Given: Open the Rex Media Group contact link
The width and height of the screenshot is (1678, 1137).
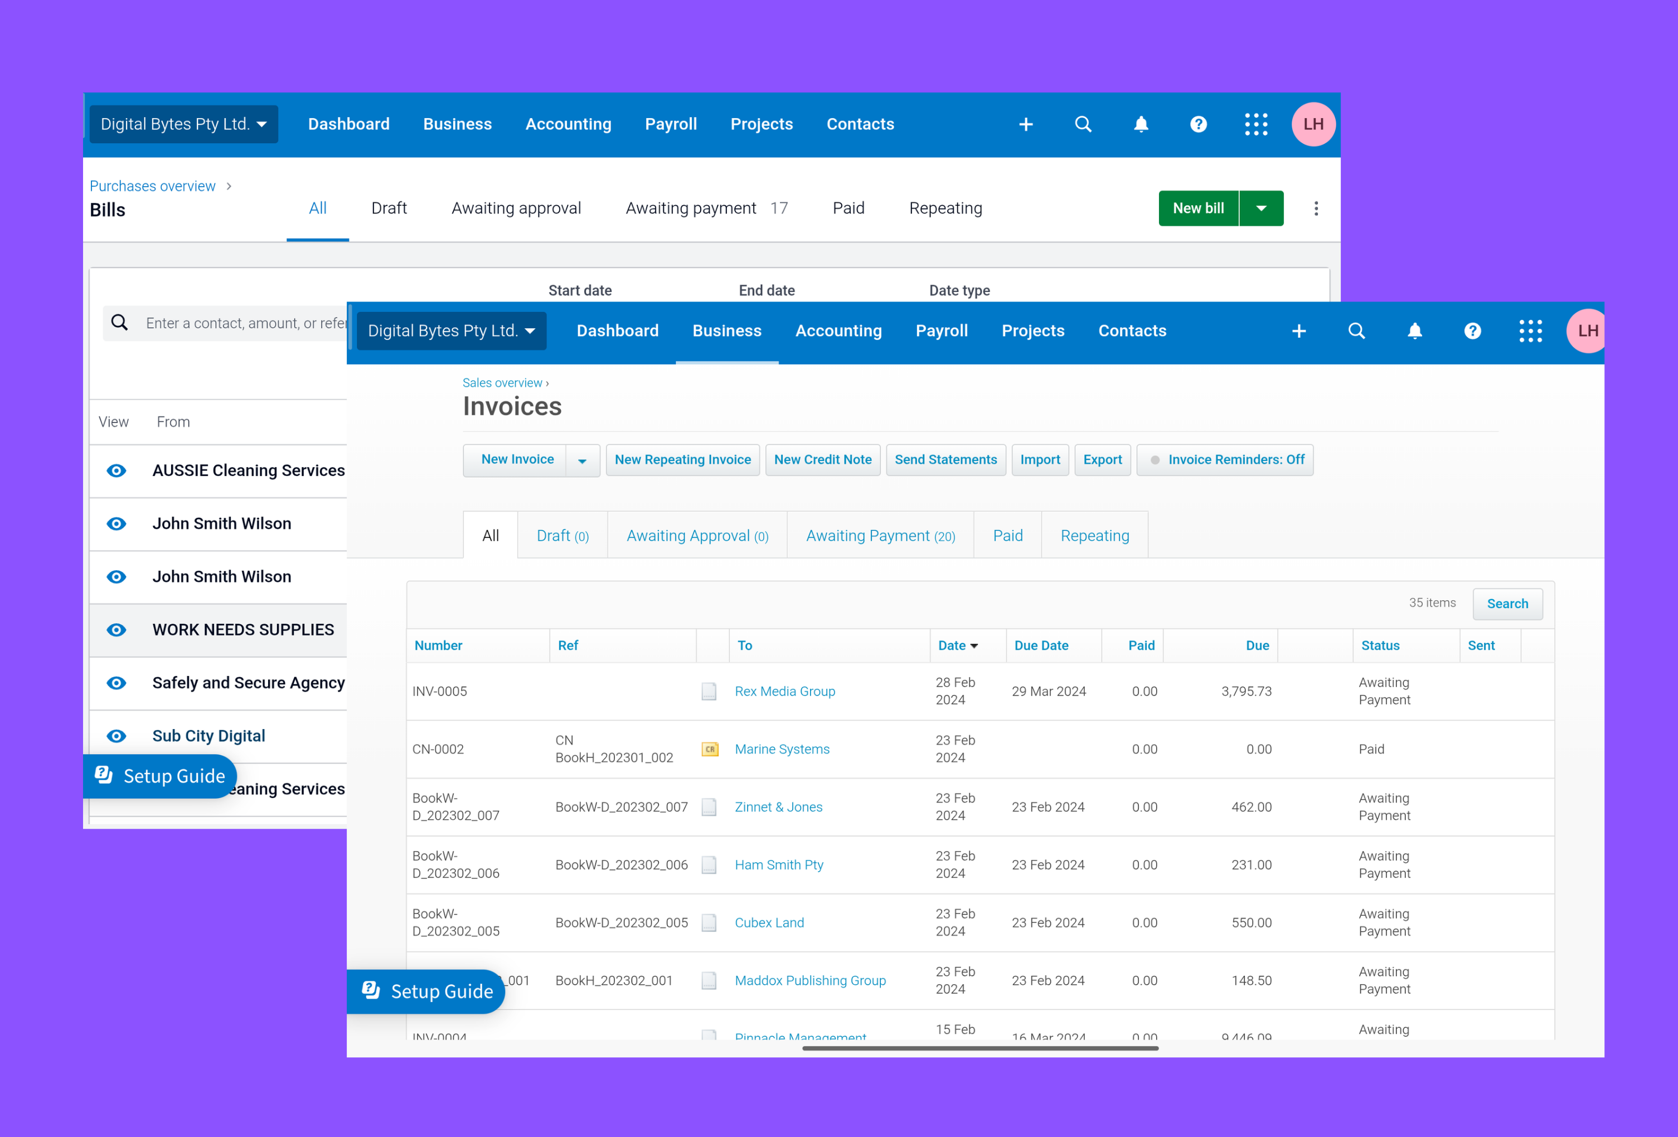Looking at the screenshot, I should 784,692.
